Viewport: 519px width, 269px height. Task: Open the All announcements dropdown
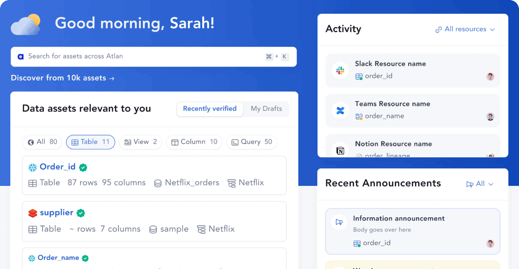pos(480,184)
